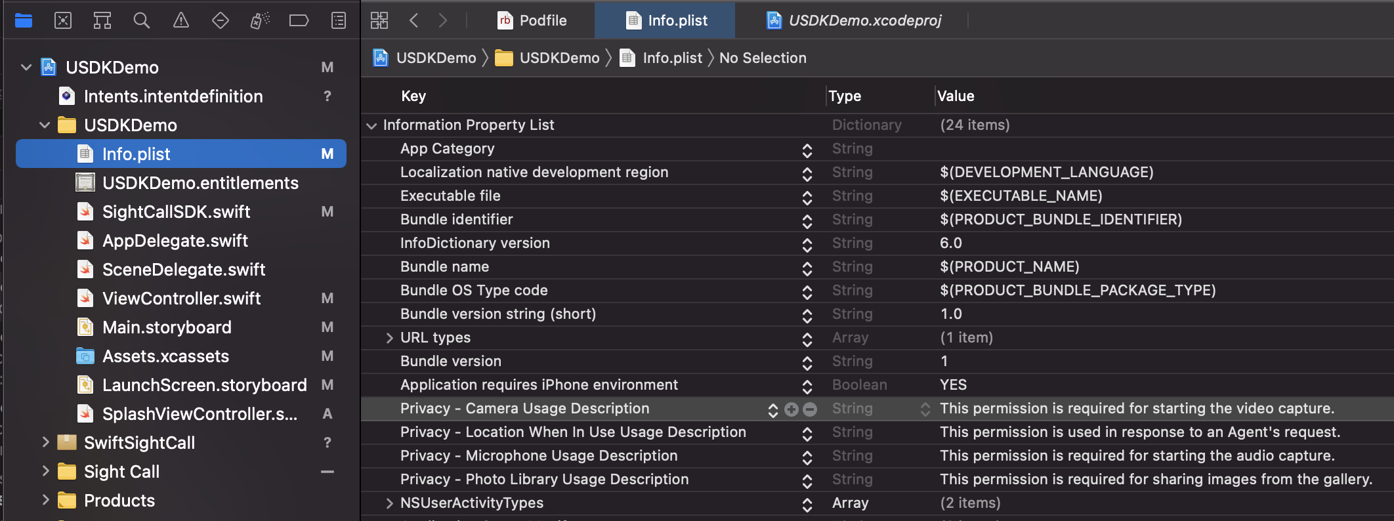Image resolution: width=1394 pixels, height=521 pixels.
Task: Open the Find navigator magnifier
Action: click(x=142, y=21)
